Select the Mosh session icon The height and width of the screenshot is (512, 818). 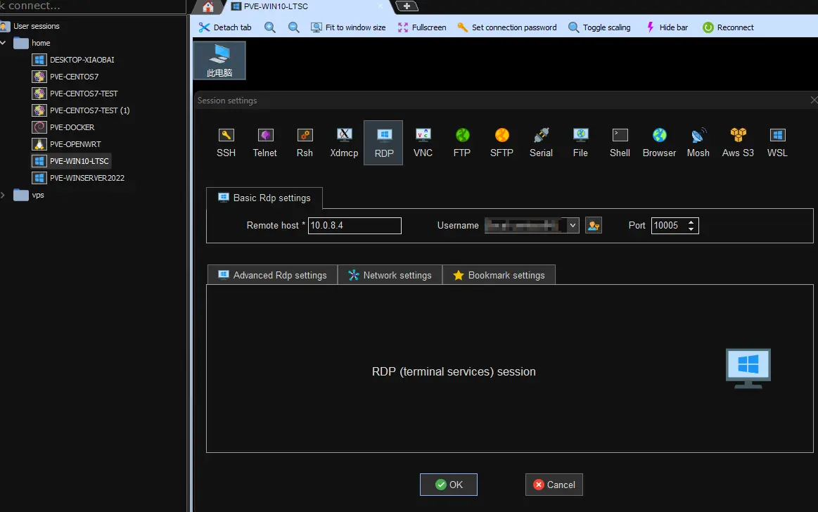point(698,142)
